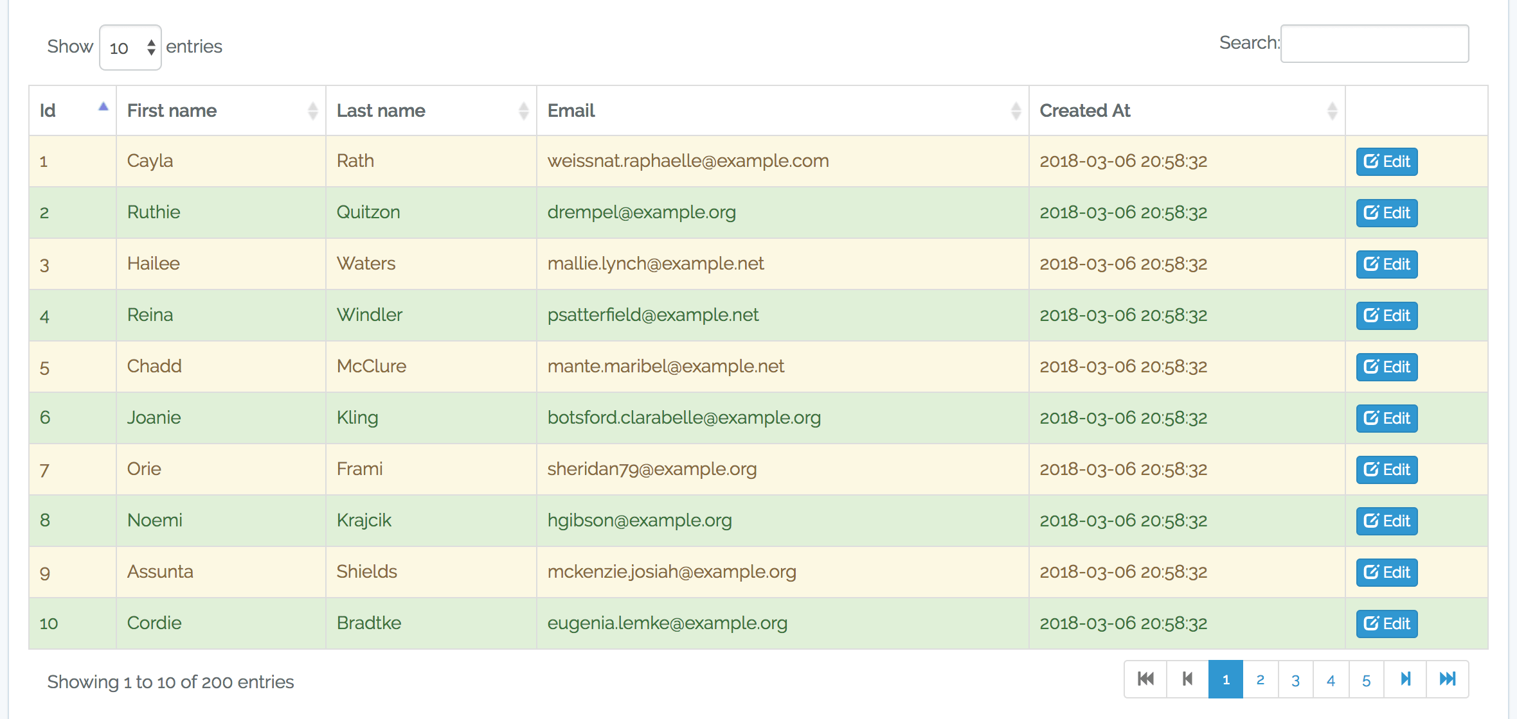
Task: Go to page 5 of results
Action: point(1366,679)
